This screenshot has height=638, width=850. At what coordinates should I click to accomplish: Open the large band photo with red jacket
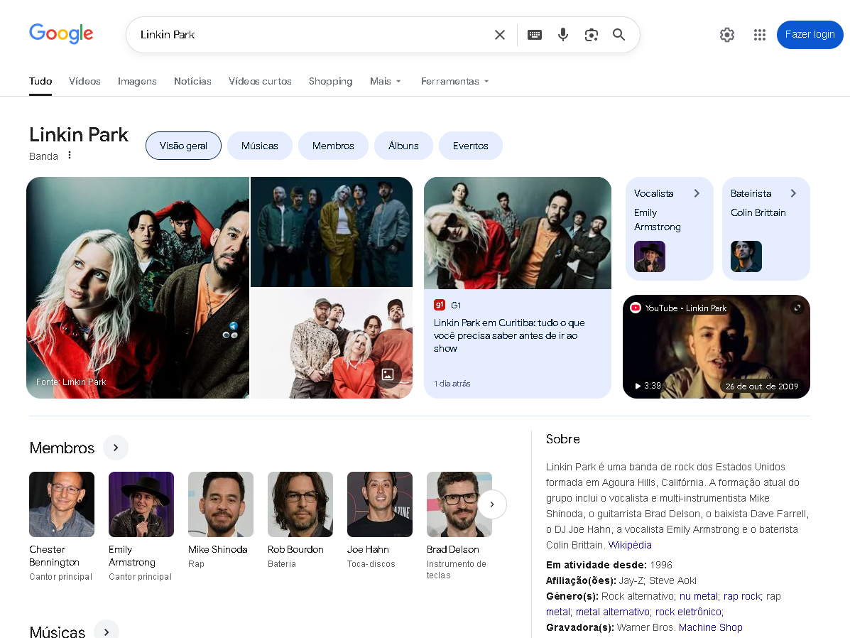138,288
